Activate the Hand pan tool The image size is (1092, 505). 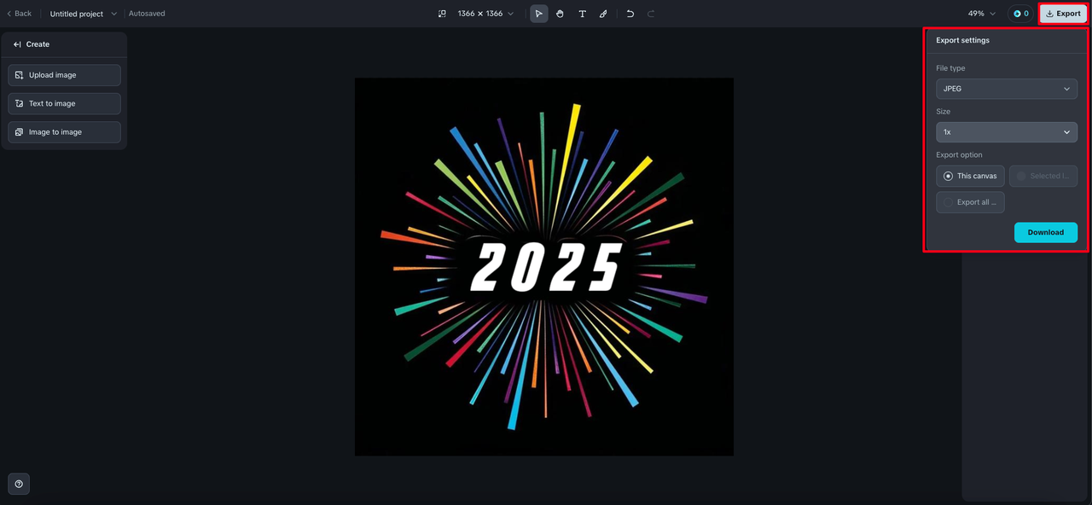tap(561, 14)
